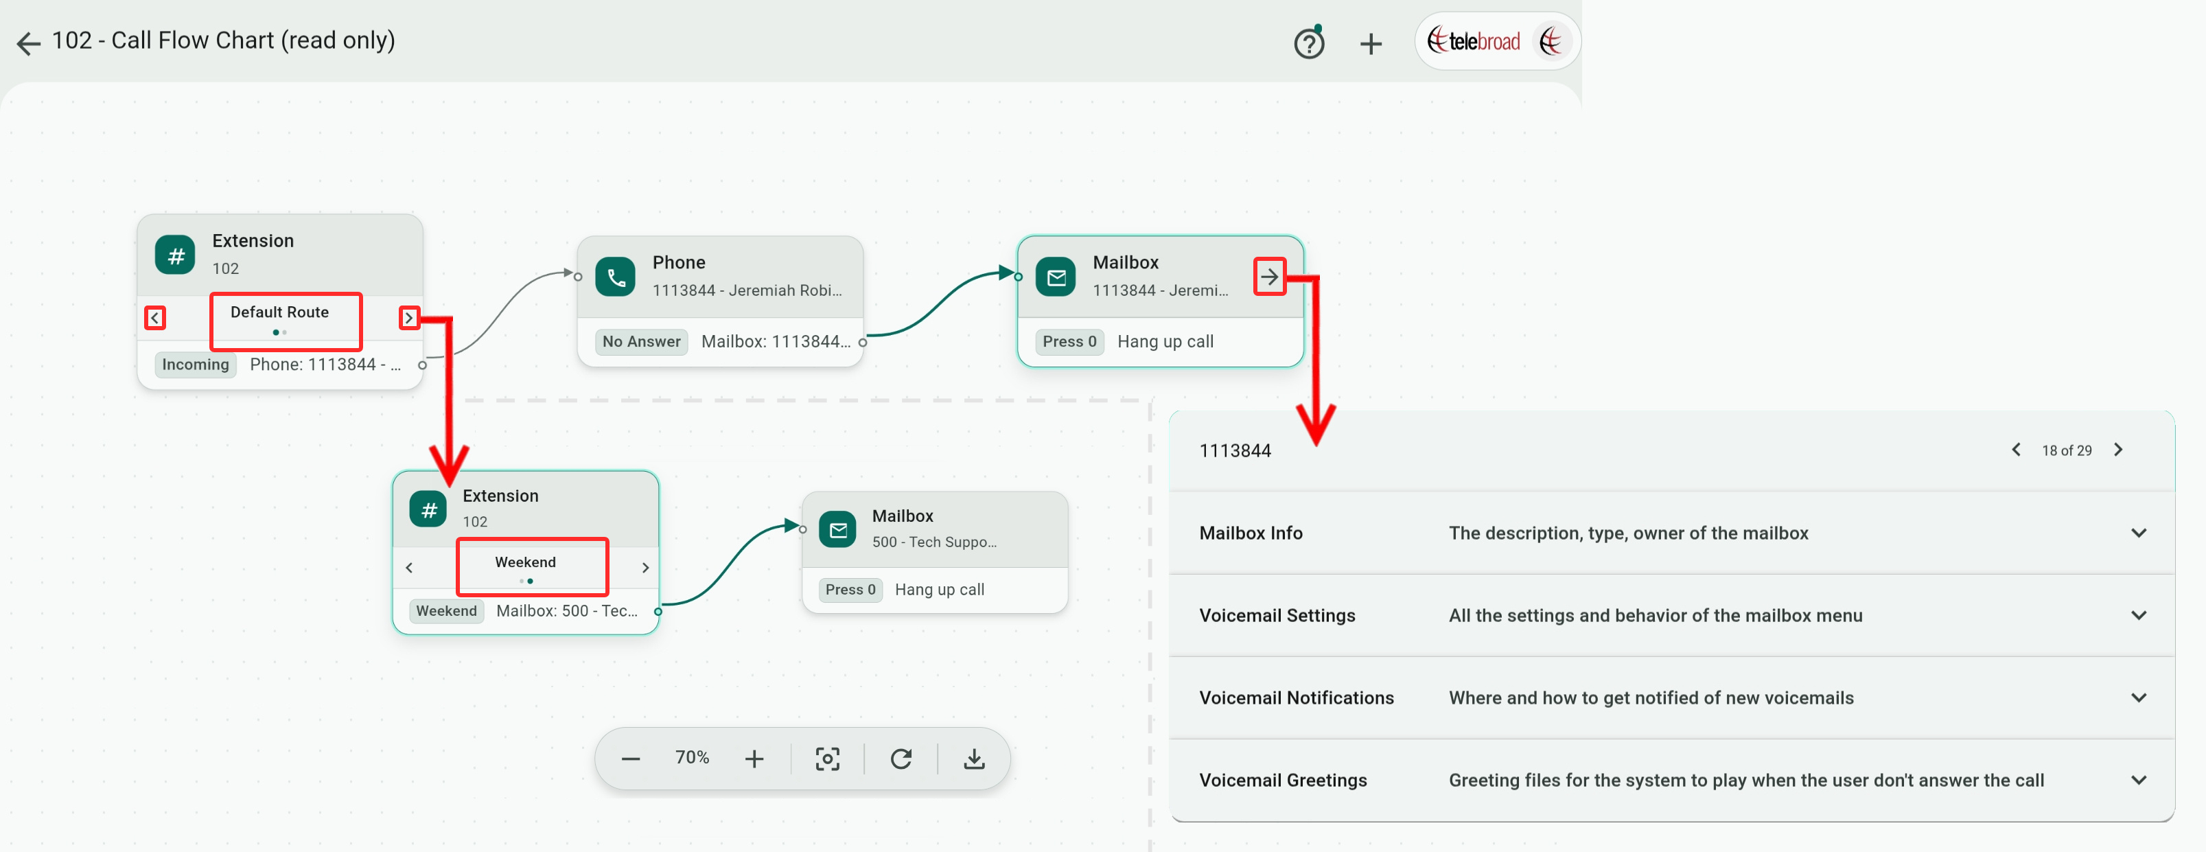Click the plus icon in top bar
This screenshot has width=2206, height=852.
coord(1370,44)
